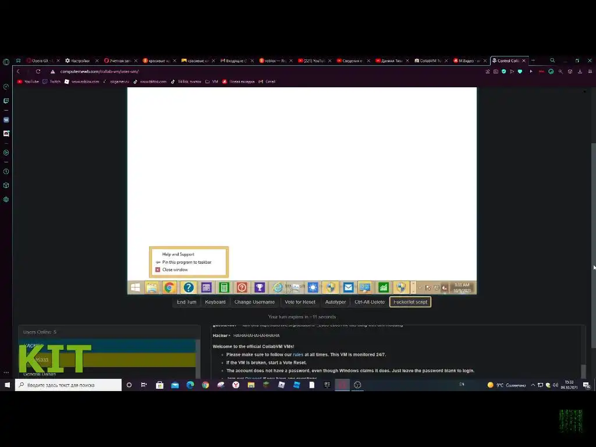Switch to the CollabVM browser tab
Viewport: 596px width, 447px height.
pyautogui.click(x=430, y=61)
